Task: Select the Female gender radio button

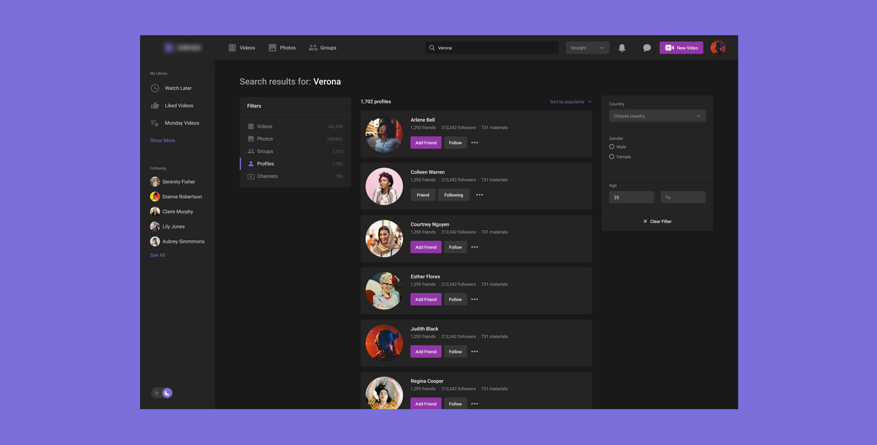Action: pos(611,157)
